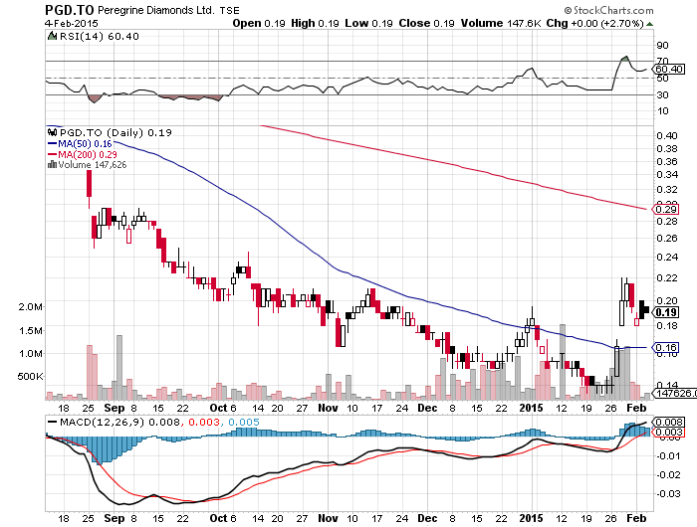Screen dimensions: 697x527
Task: Click the tallest grey volume bar near January 12
Action: pos(563,362)
